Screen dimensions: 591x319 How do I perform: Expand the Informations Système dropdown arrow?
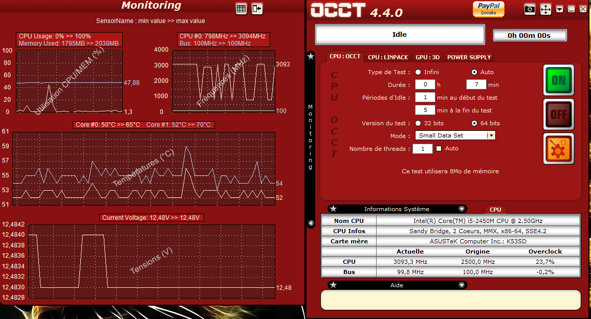coord(462,209)
